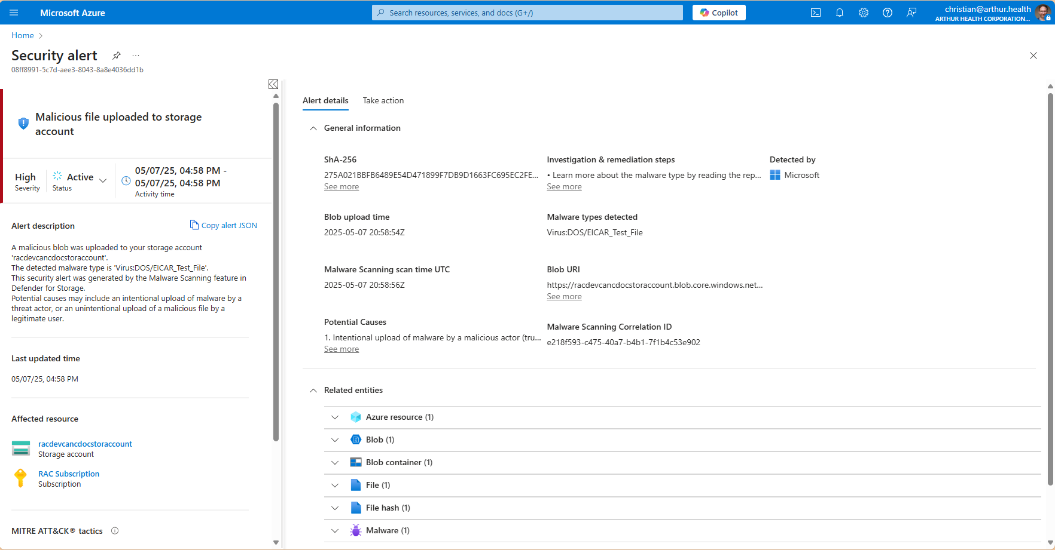Click the Copilot button

coord(719,13)
